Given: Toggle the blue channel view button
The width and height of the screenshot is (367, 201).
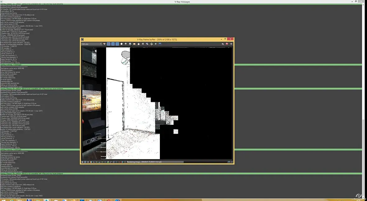Looking at the screenshot, I should 117,44.
